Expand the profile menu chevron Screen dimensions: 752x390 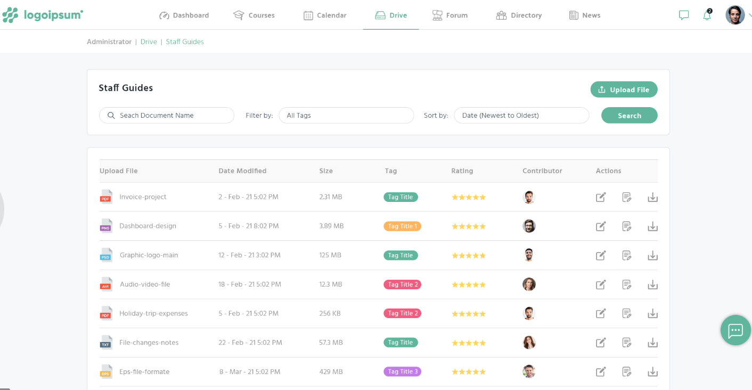[x=750, y=15]
